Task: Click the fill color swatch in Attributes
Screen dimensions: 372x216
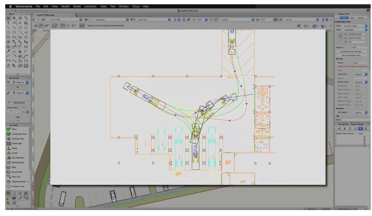Action: 17,87
